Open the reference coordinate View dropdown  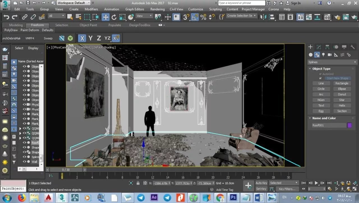pos(144,16)
